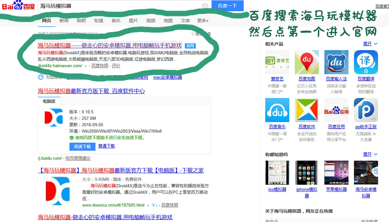
Task: Open first result 海马玩模拟器 official site
Action: [x=110, y=46]
